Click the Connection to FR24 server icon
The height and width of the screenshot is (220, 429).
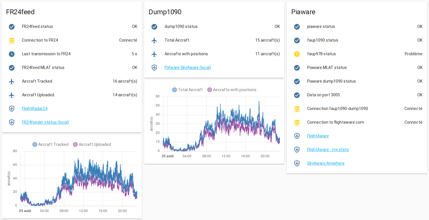[x=12, y=40]
